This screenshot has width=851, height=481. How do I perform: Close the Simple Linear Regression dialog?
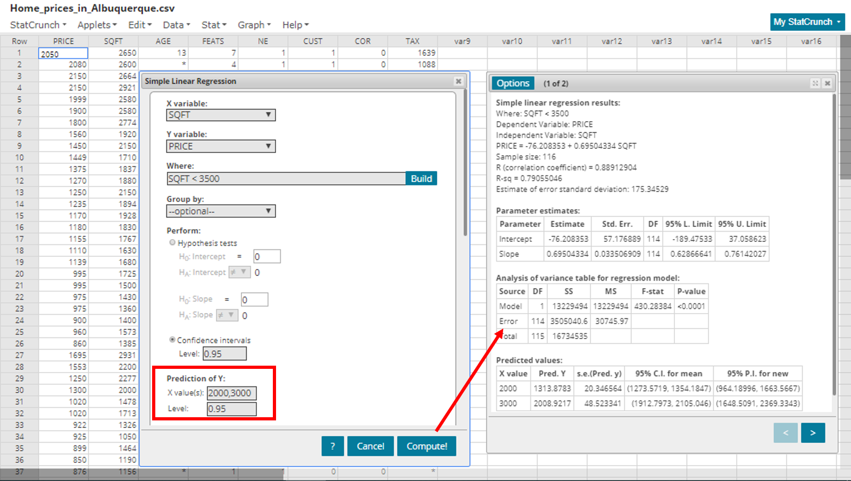458,81
